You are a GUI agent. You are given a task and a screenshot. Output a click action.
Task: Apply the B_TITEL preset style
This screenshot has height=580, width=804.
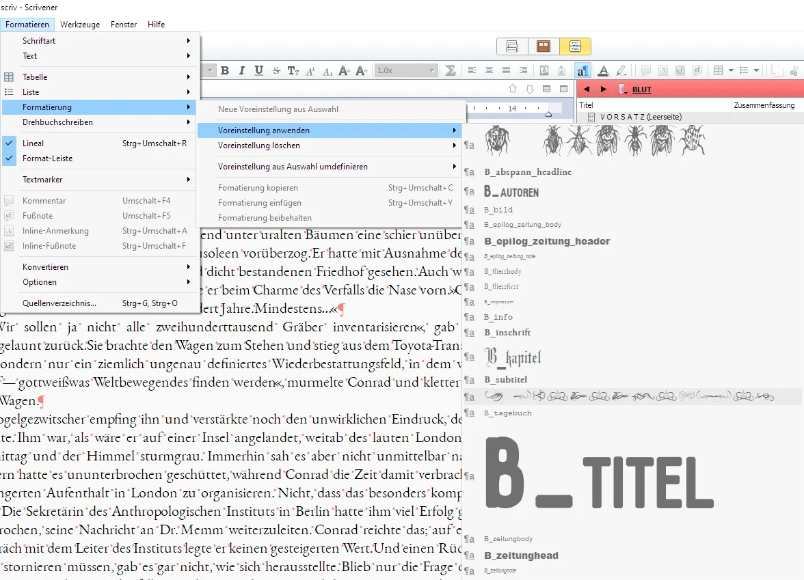pos(598,471)
